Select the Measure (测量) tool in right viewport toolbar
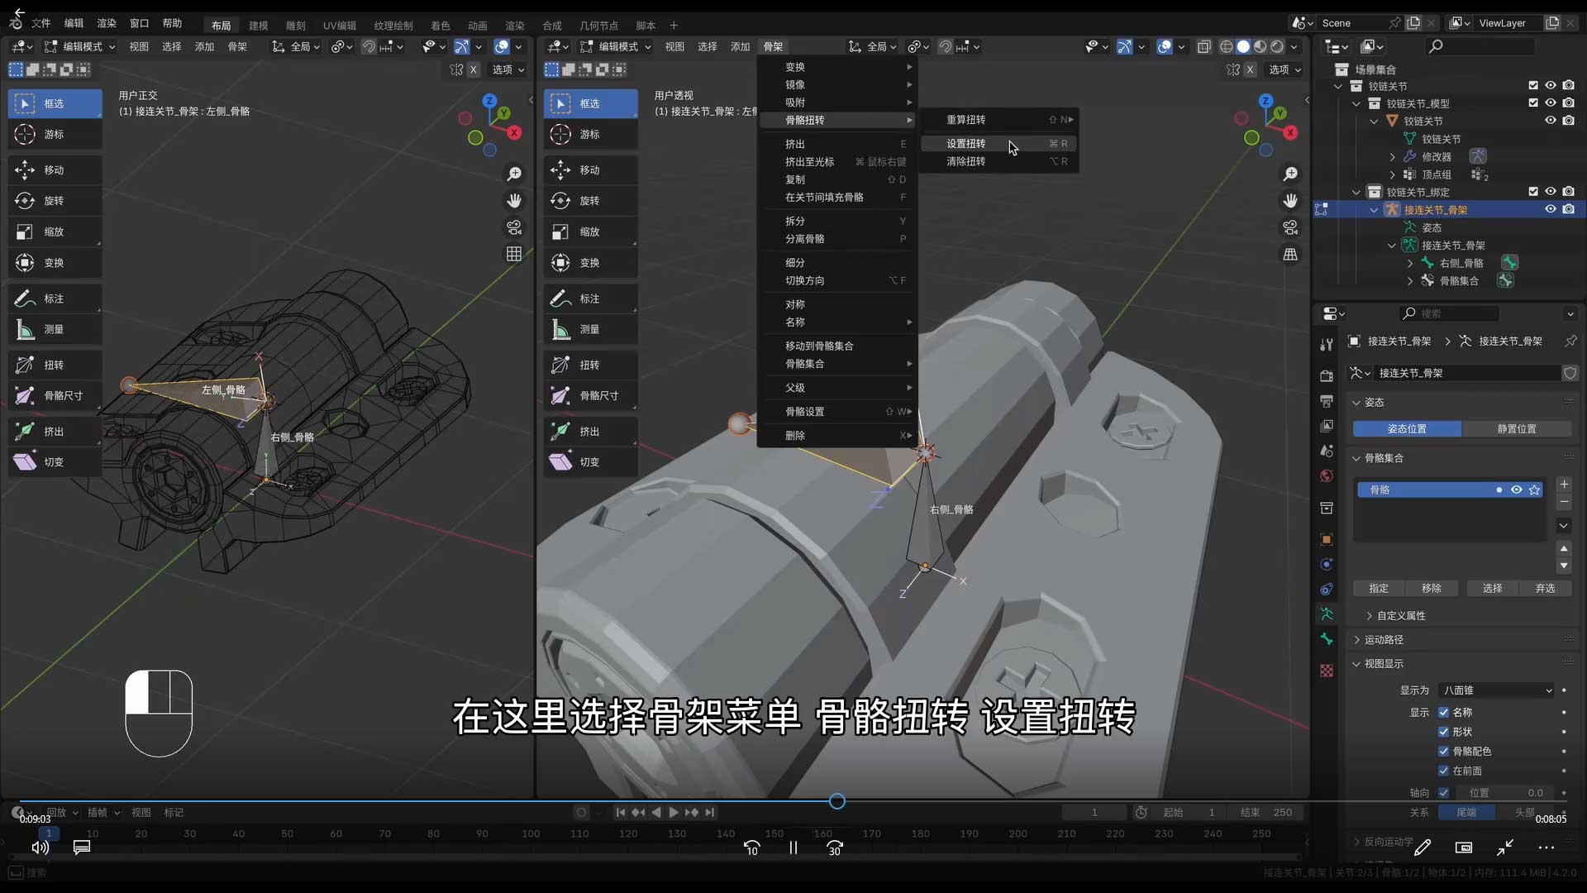Viewport: 1587px width, 893px height. [589, 329]
